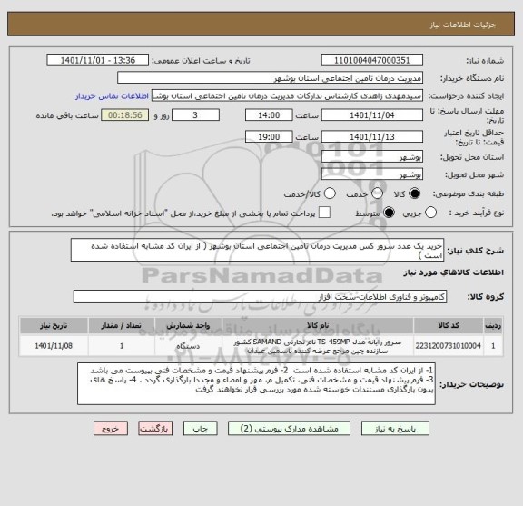This screenshot has height=506, width=523.
Task: Click the announcement date field 1401/11/01 - 13:36
Action: point(98,61)
